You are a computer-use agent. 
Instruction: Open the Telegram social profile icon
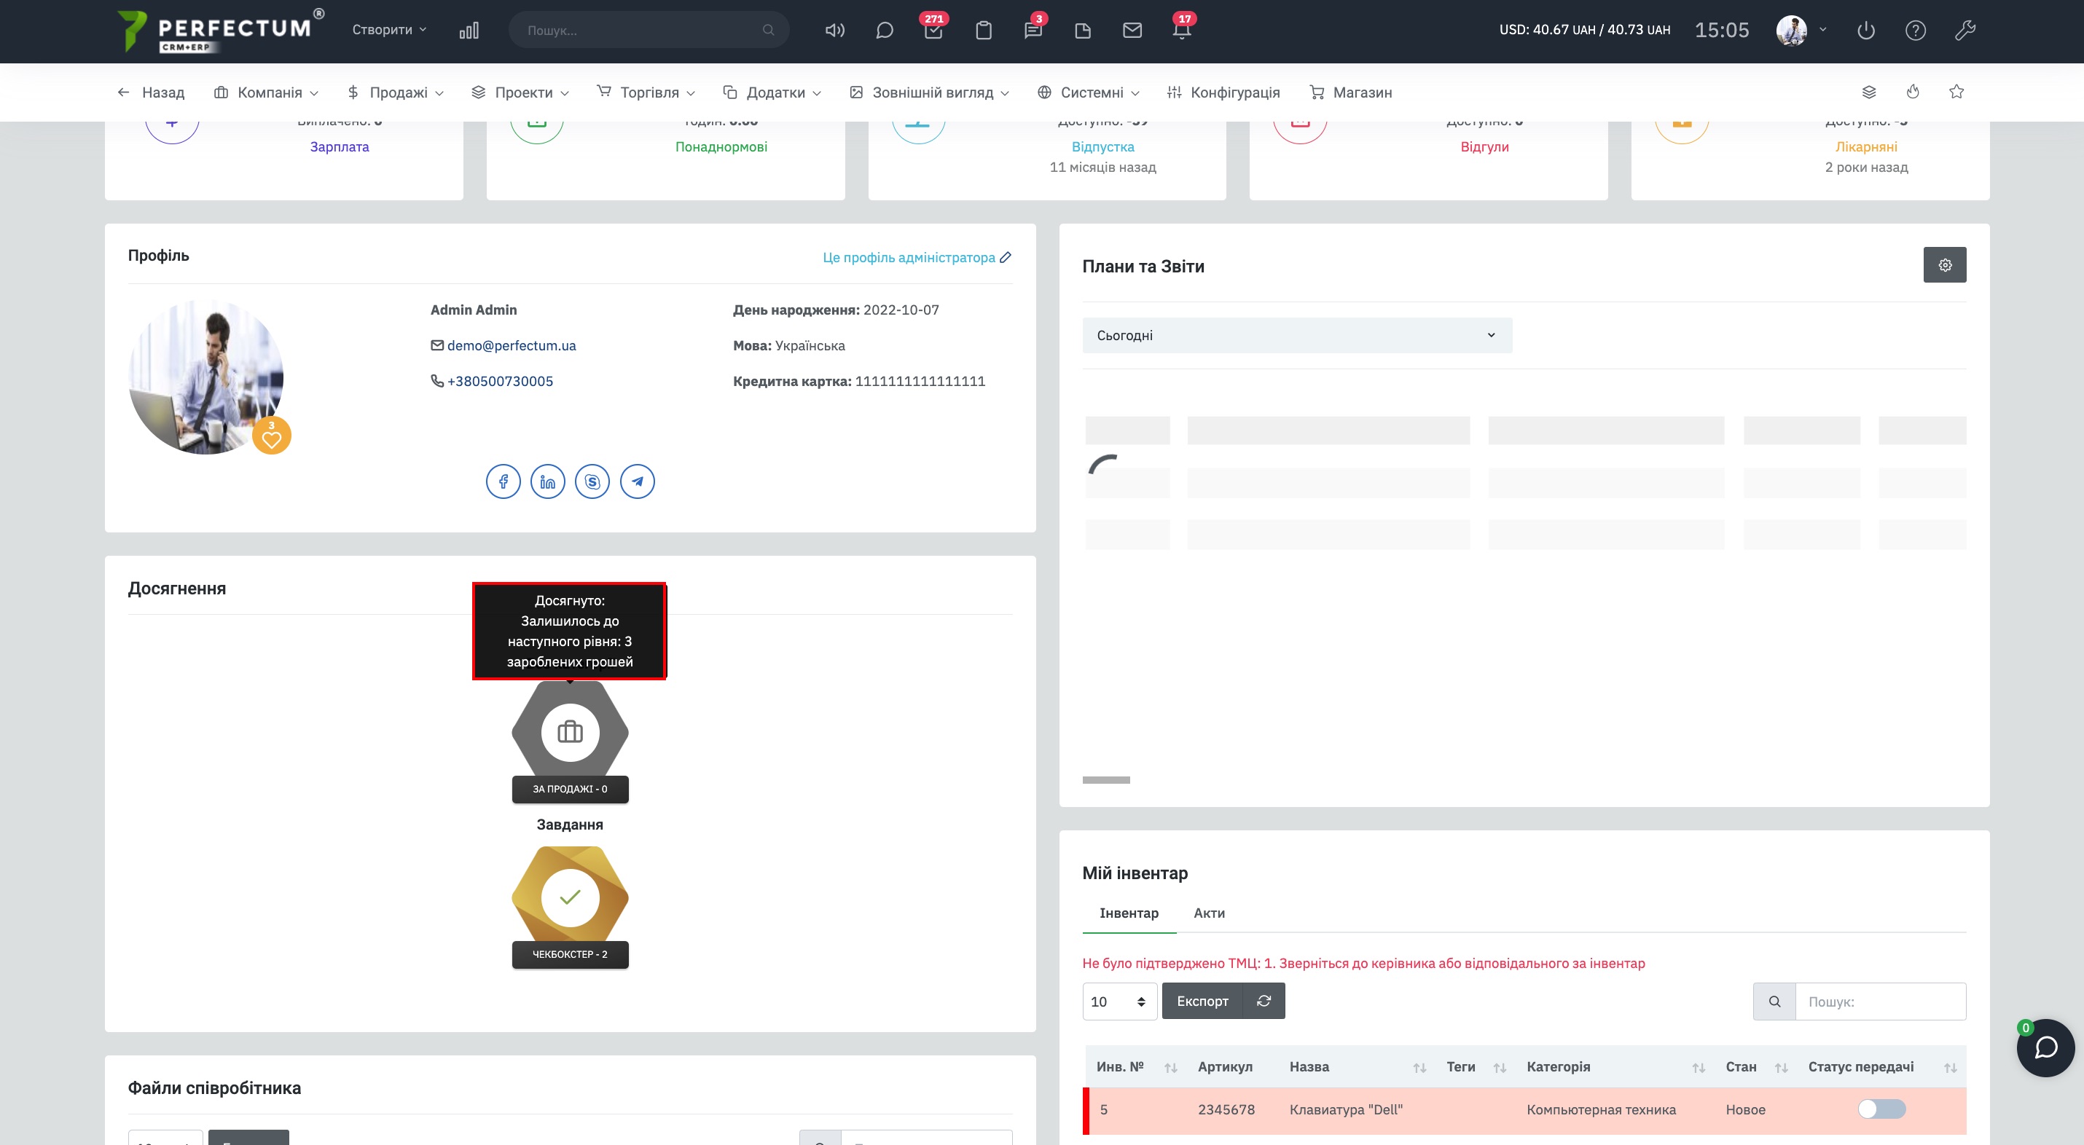(638, 482)
